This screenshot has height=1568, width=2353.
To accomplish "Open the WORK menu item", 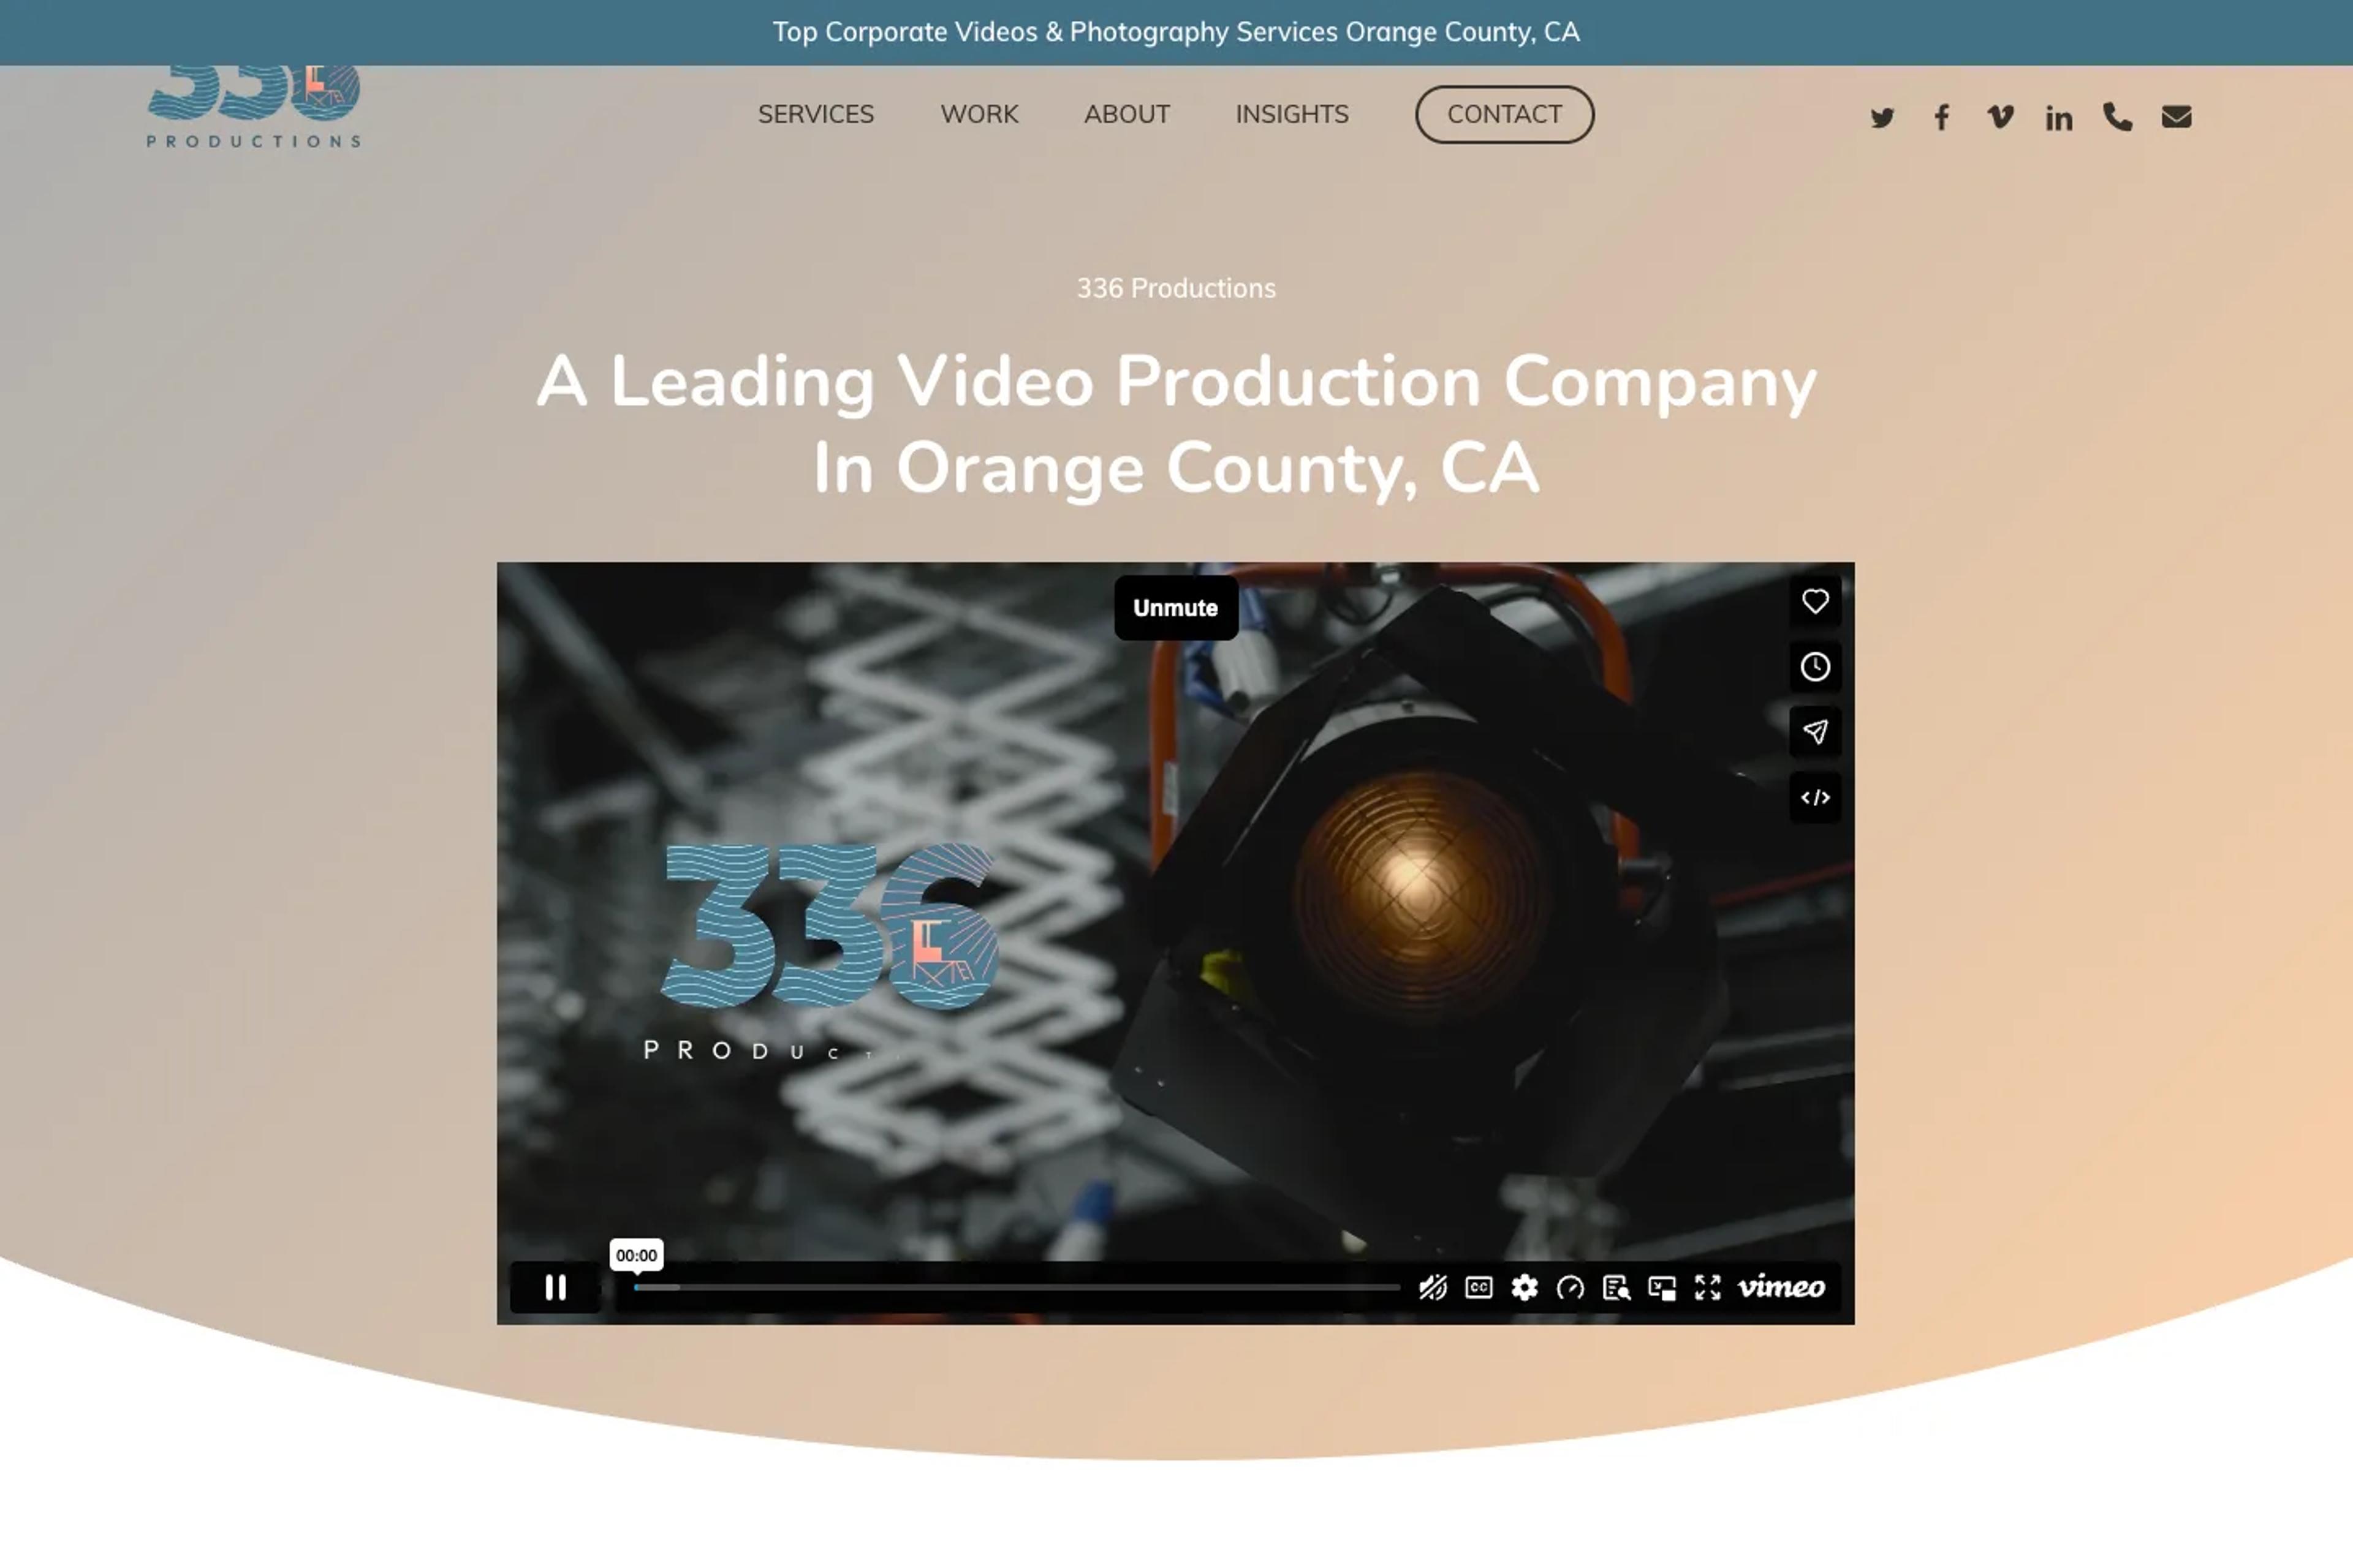I will (x=979, y=114).
